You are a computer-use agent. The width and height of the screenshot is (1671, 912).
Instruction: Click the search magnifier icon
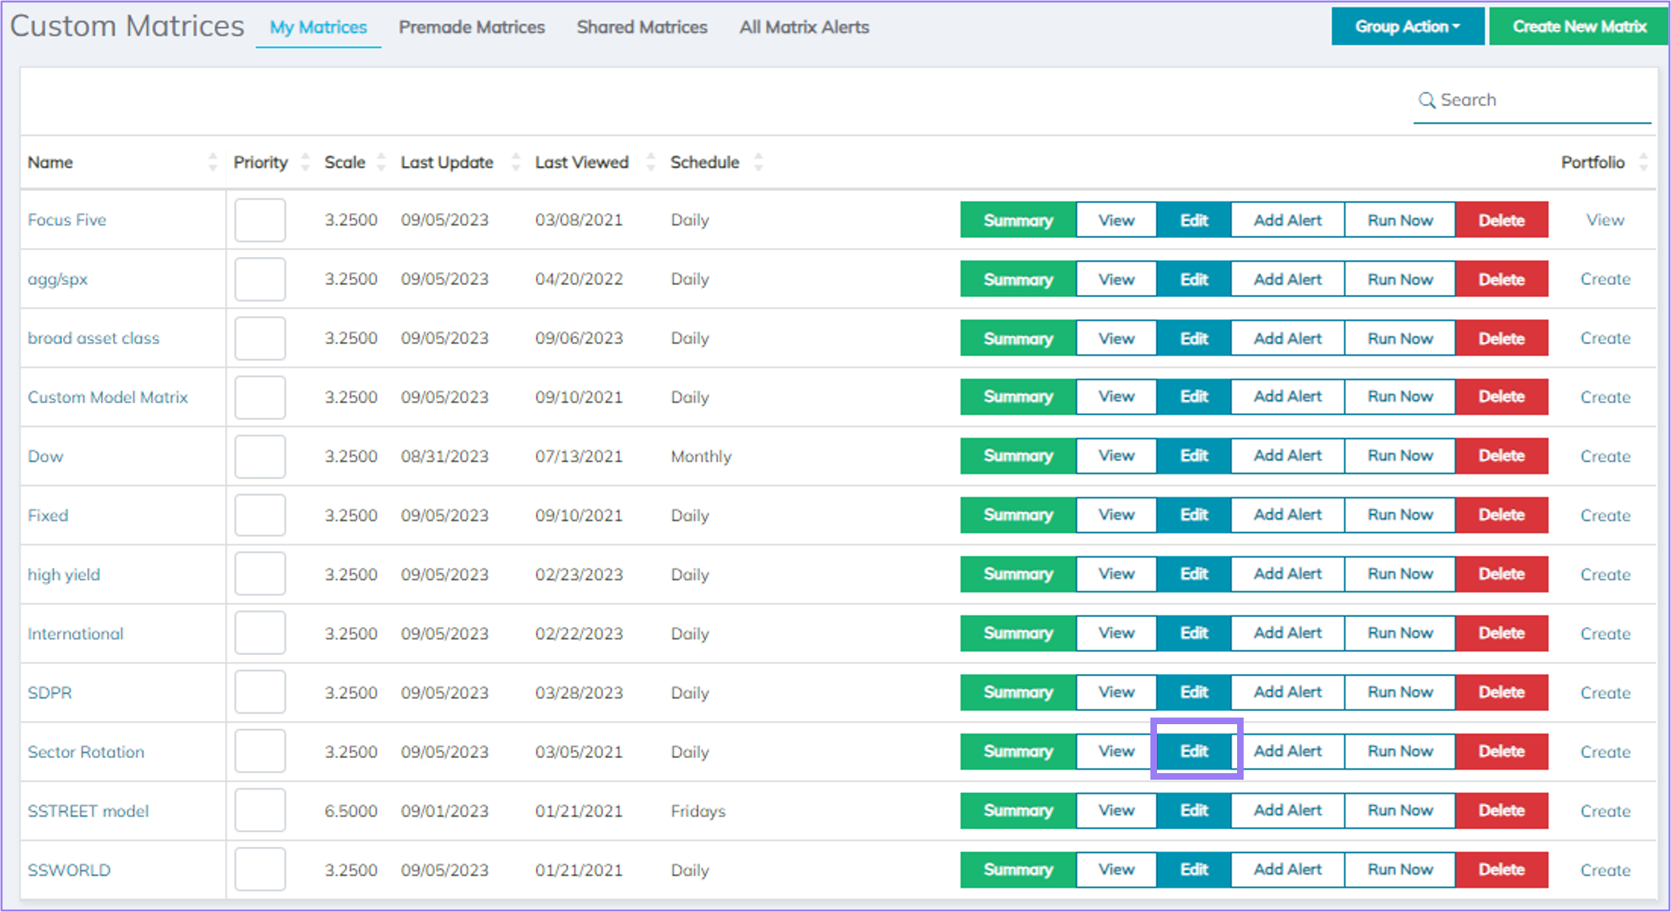point(1427,100)
